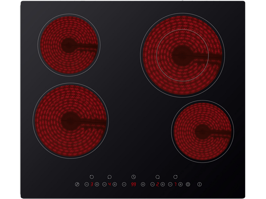Tap the clock timer icon
This screenshot has width=266, height=199.
click(134, 177)
